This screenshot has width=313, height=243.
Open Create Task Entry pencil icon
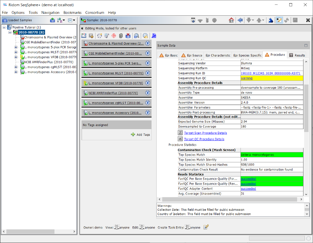(206, 227)
